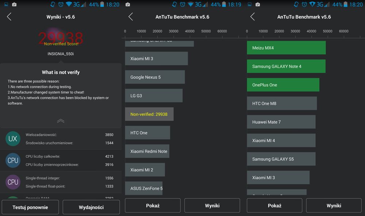Select Google Nexus 5 bar
Image resolution: width=365 pixels, height=216 pixels.
(155, 77)
